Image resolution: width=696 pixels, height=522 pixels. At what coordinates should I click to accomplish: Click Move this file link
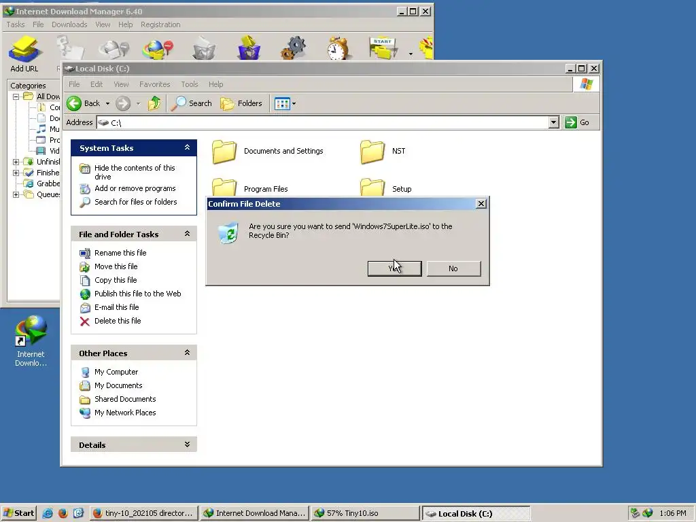[116, 266]
